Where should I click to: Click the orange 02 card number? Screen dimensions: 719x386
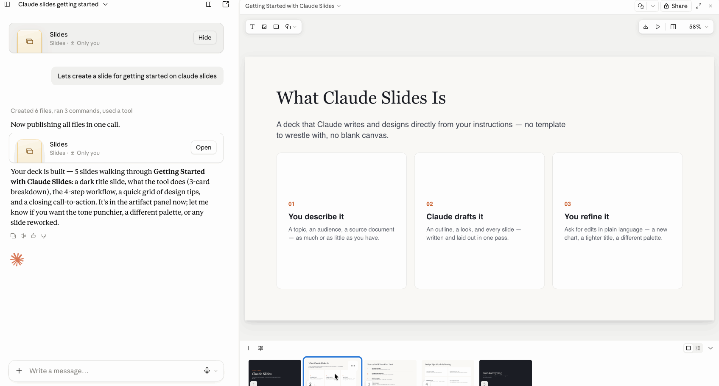[430, 204]
